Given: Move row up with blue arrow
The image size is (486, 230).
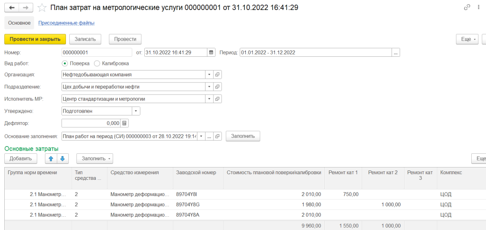Looking at the screenshot, I should pyautogui.click(x=51, y=159).
